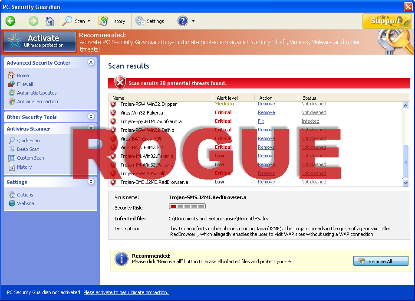This screenshot has width=415, height=301.
Task: Click the Quick Scan magnifier icon
Action: coord(11,141)
